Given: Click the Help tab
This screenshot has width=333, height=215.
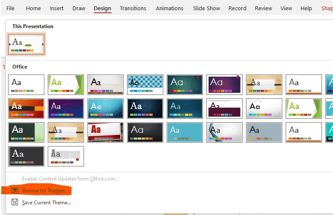Looking at the screenshot, I should click(x=306, y=8).
